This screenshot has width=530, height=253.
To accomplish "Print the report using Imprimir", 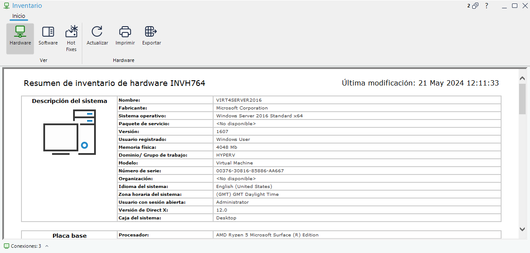I will click(125, 36).
